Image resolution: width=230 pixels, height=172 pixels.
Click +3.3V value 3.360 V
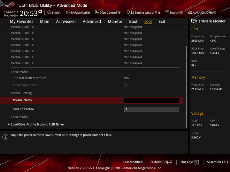196,138
